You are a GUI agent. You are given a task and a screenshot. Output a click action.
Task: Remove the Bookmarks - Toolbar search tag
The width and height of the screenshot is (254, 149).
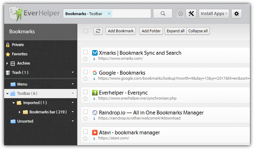pyautogui.click(x=109, y=14)
